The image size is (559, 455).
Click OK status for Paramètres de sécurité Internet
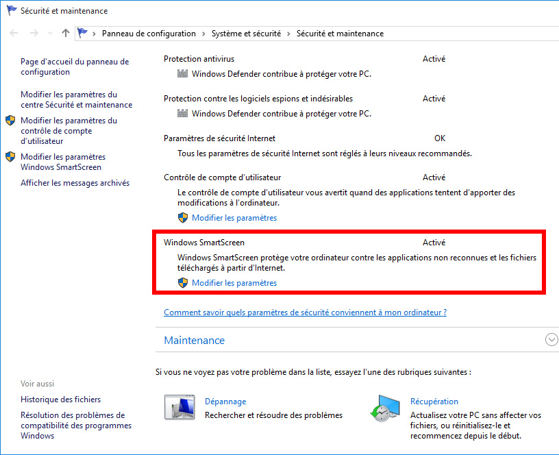tap(440, 138)
